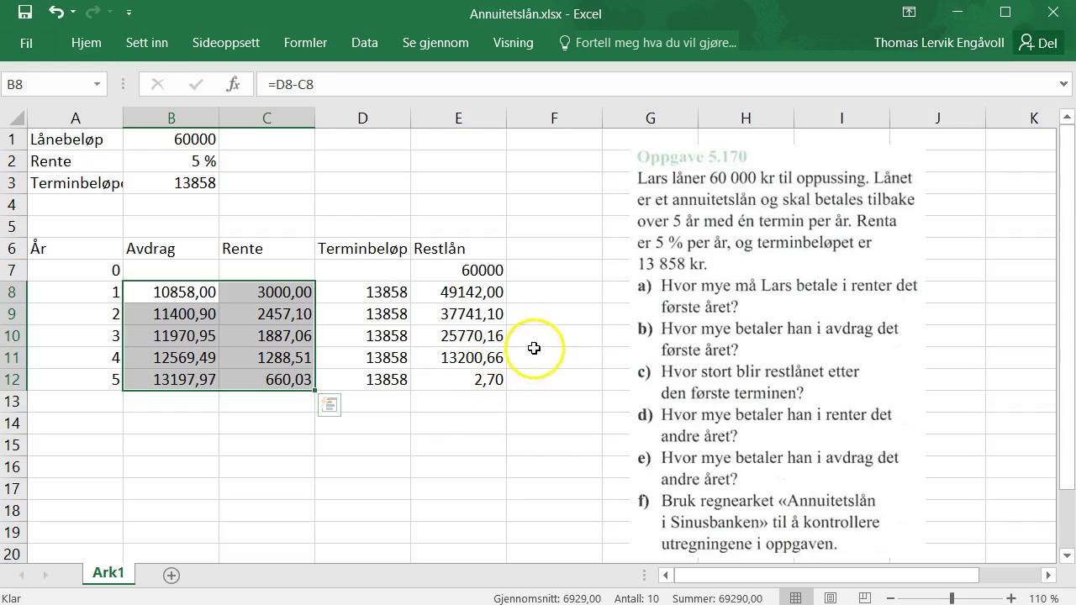The width and height of the screenshot is (1076, 605).
Task: Click cell with value 49142,00
Action: coord(458,292)
